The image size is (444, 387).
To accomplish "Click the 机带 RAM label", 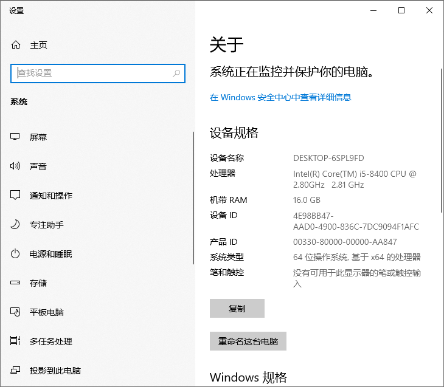I will click(228, 200).
